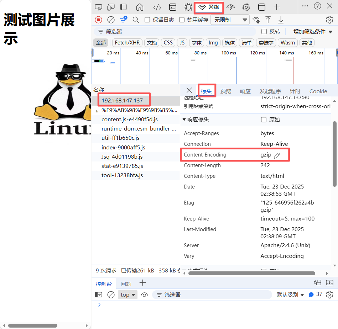Screen dimensions: 338x329
Task: Focus the network filter input field
Action: 175,32
